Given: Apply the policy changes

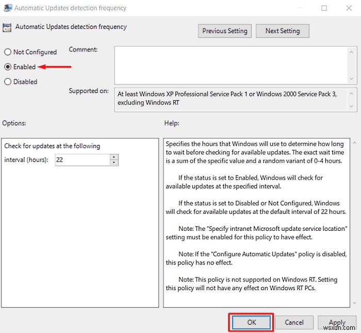Looking at the screenshot, I should tap(337, 322).
